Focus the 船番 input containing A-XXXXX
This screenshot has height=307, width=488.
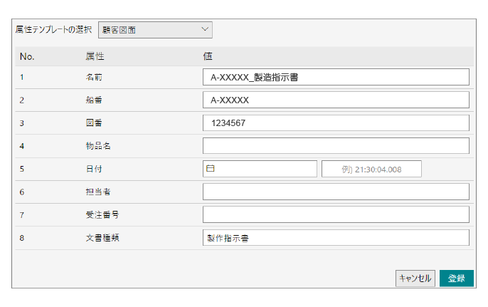(x=336, y=100)
